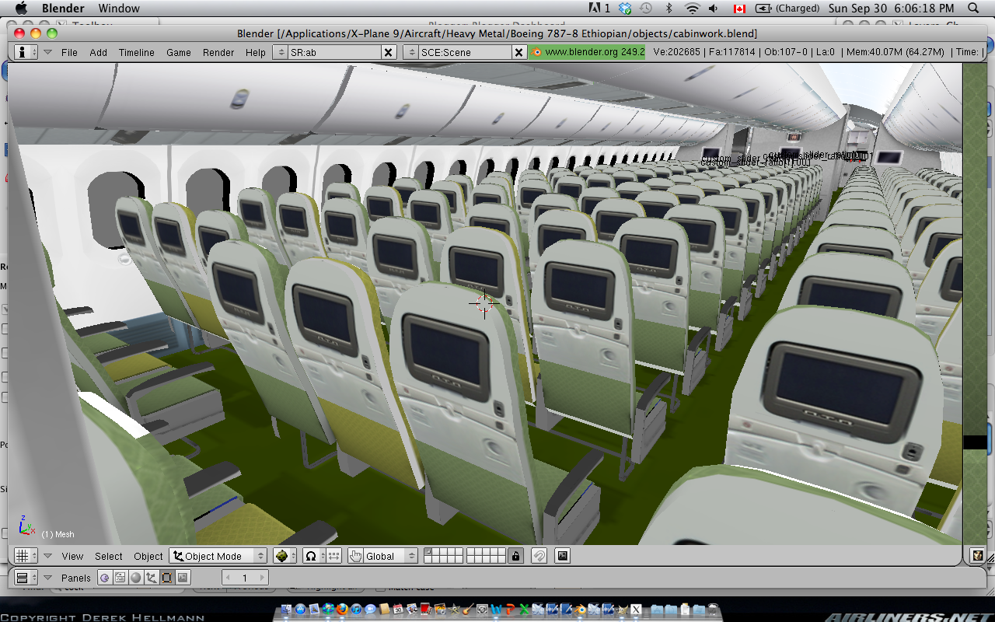Select the Logic panel context icon
This screenshot has width=995, height=622.
(x=105, y=578)
